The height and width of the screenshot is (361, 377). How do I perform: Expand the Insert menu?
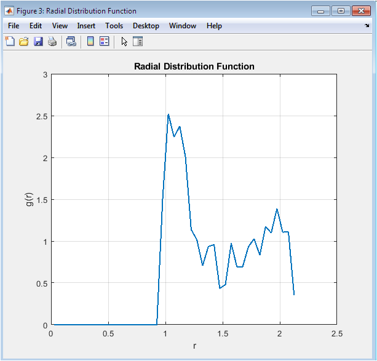86,26
